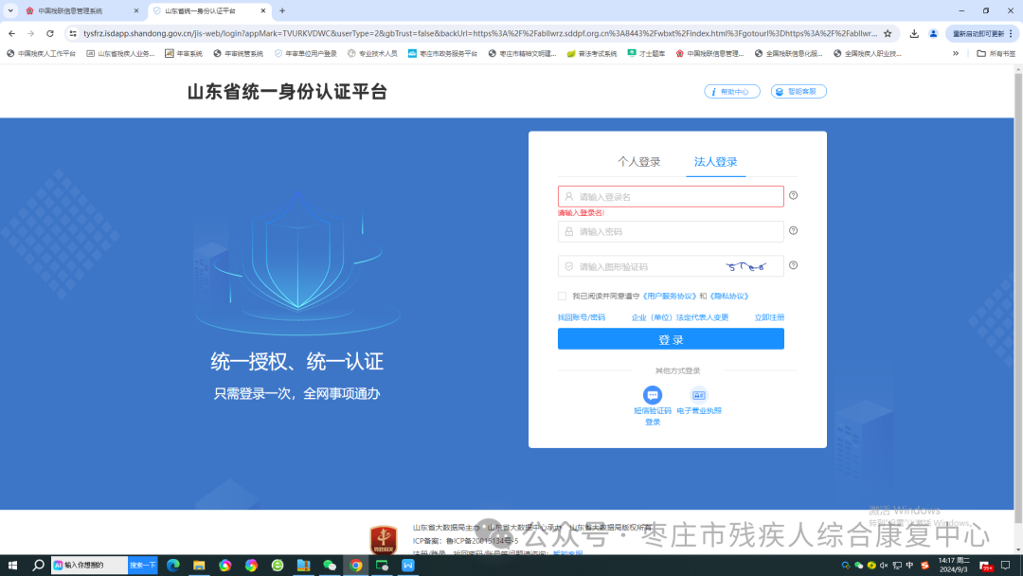Open 所有书签 folder
The height and width of the screenshot is (576, 1023).
996,53
